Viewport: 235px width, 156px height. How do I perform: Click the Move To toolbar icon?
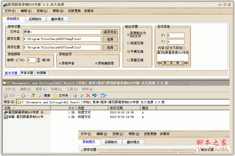pyautogui.click(x=75, y=95)
